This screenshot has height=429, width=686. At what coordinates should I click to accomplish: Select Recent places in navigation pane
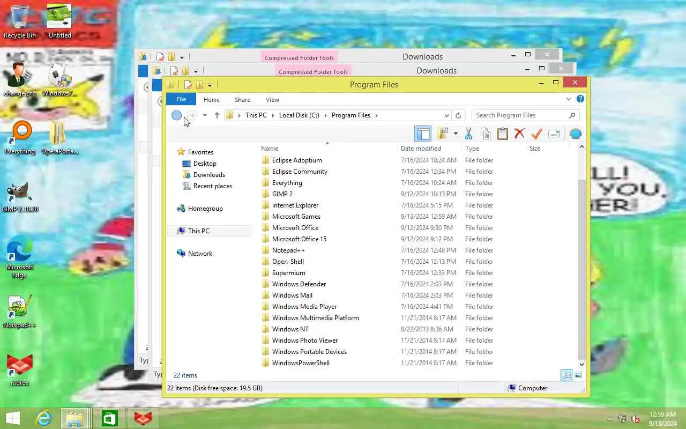pyautogui.click(x=212, y=186)
